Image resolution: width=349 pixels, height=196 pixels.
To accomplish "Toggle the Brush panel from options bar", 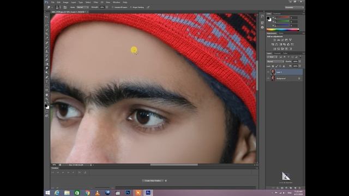I will 65,7.
